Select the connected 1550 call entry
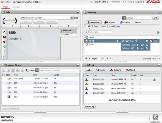162x123 pixels. (69, 35)
